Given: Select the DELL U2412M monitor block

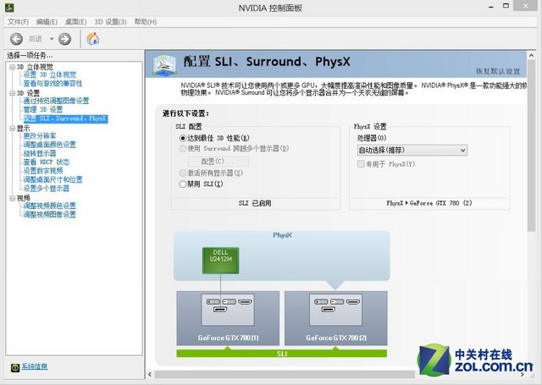Looking at the screenshot, I should coord(220,261).
